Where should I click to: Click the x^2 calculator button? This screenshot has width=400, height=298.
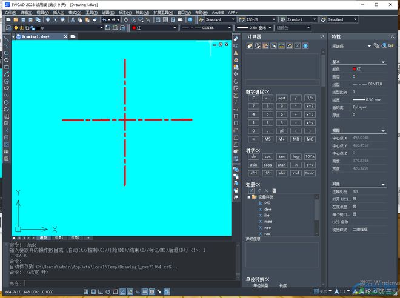coord(310,106)
